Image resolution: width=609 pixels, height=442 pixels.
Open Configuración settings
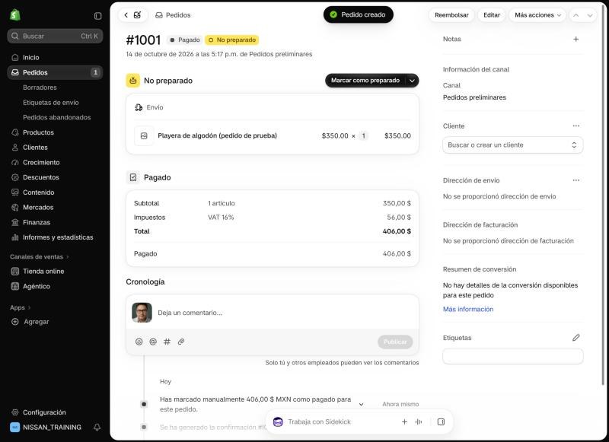(55, 412)
